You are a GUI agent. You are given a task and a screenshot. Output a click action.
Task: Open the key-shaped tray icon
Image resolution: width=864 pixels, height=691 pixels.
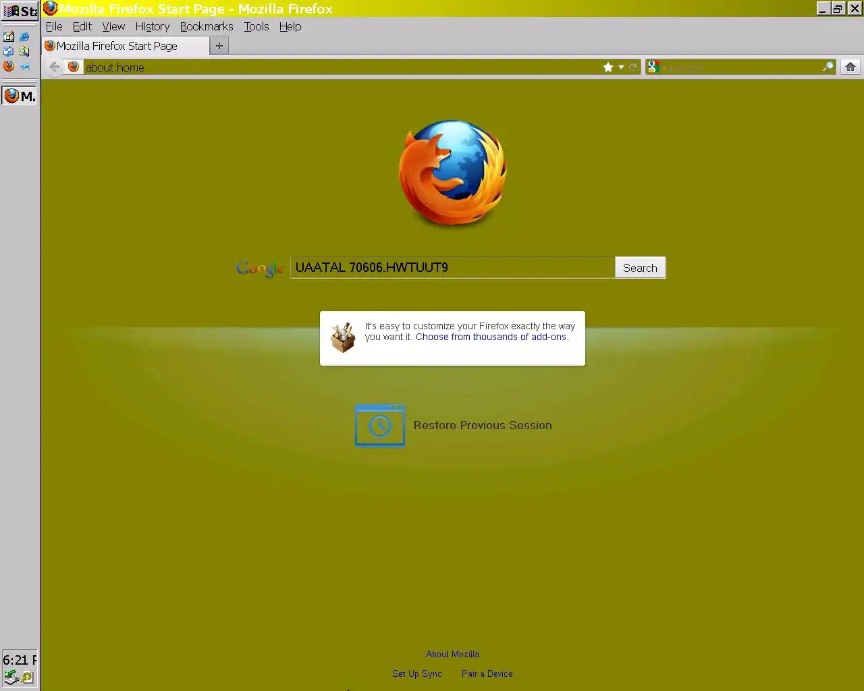[27, 677]
